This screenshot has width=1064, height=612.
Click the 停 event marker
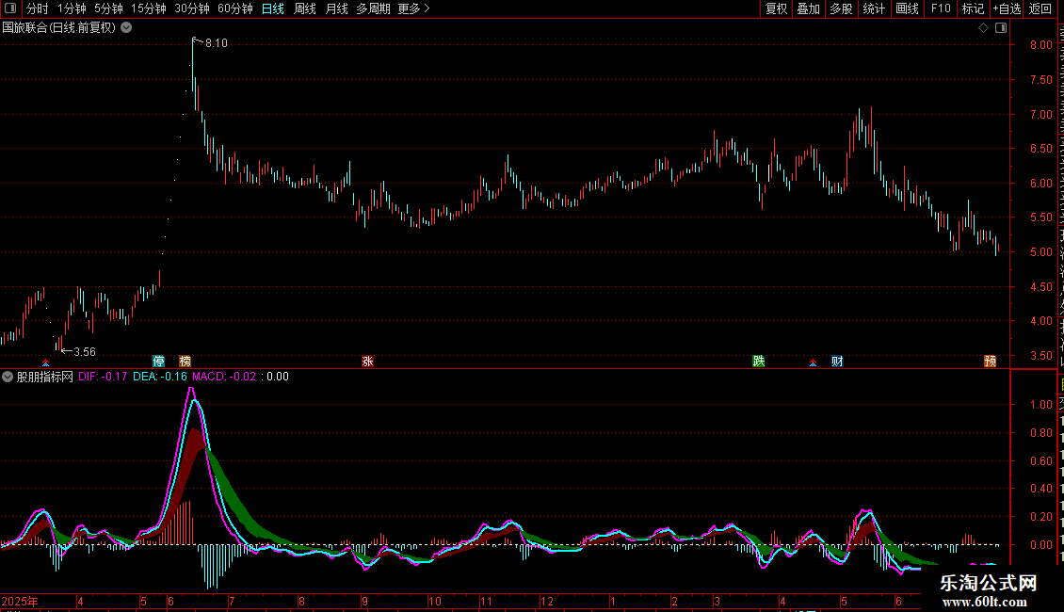point(159,361)
